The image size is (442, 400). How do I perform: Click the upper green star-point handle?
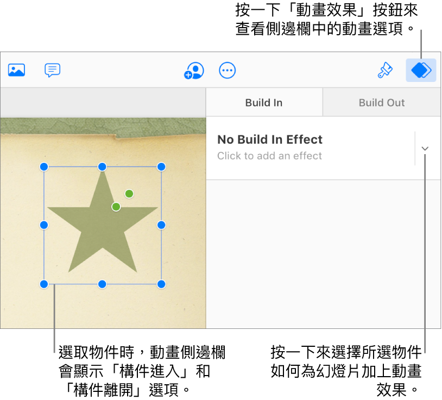coord(129,194)
